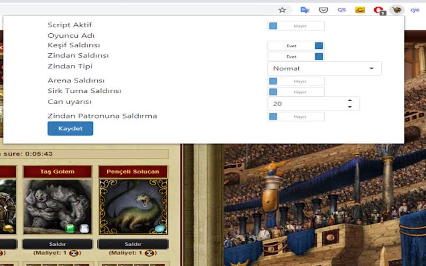Click the green gem on Taş Golem card

70,228
